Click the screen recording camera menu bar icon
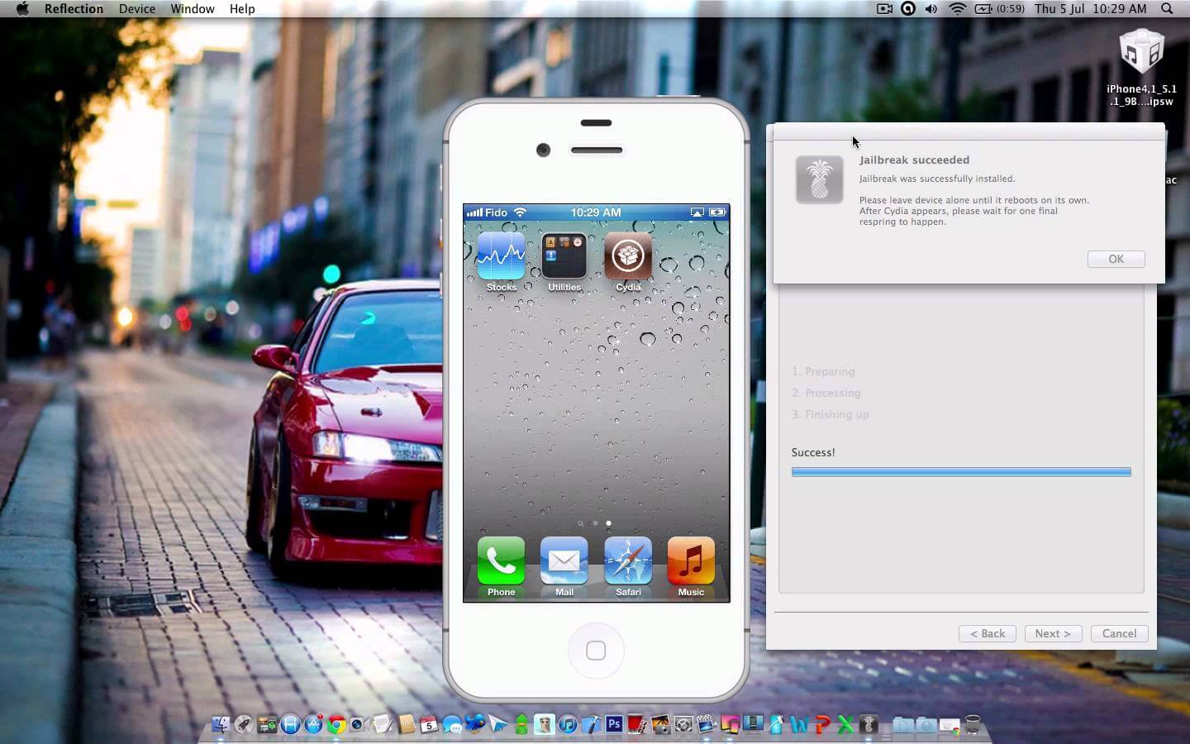This screenshot has width=1190, height=744. tap(884, 8)
